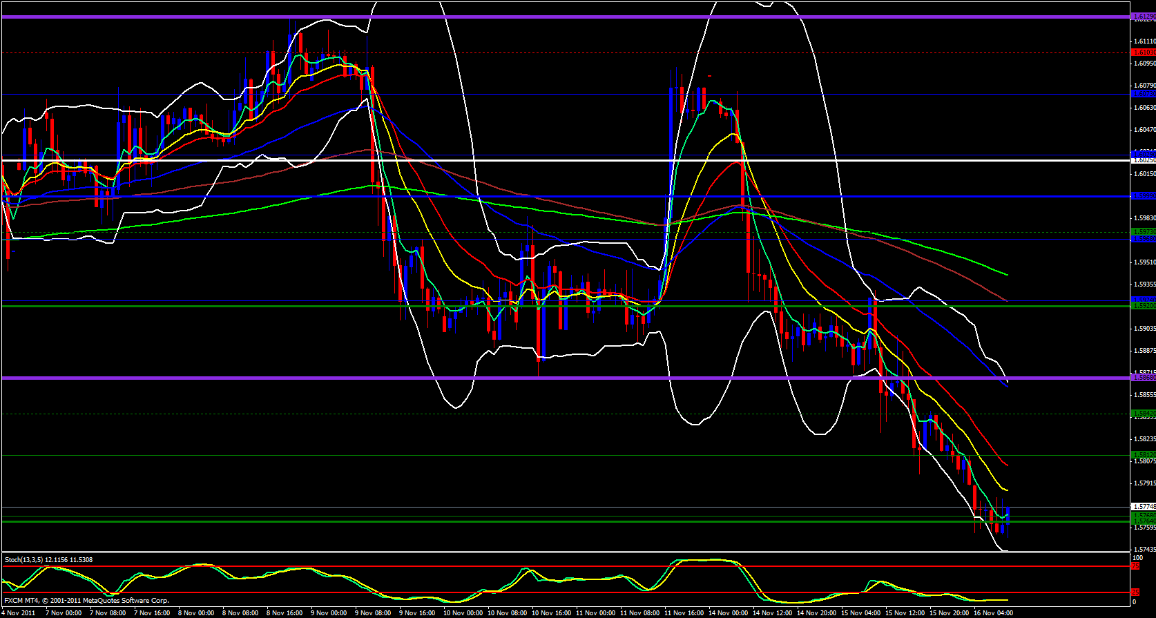Select the stochastic 25 level marker
Viewport: 1156px width, 618px height.
click(1136, 592)
